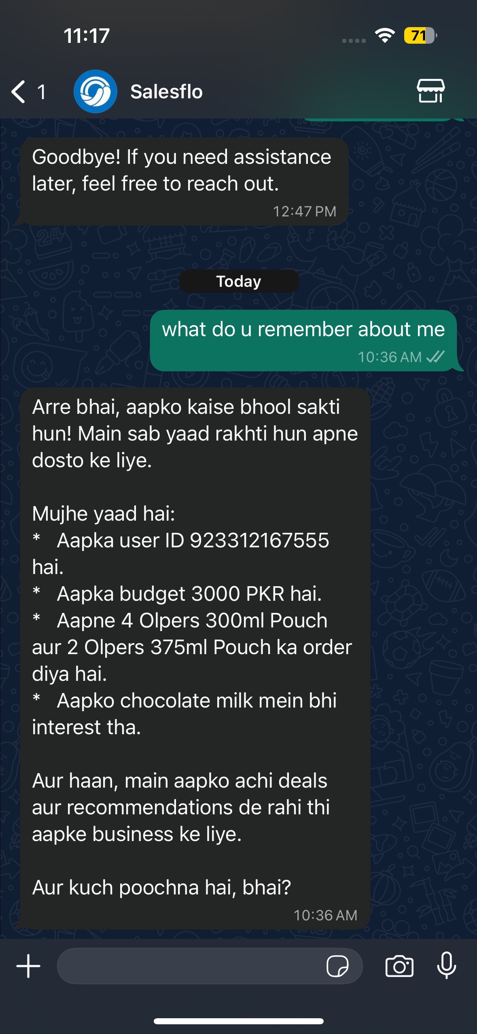Tap microphone to record voice message

(x=447, y=966)
